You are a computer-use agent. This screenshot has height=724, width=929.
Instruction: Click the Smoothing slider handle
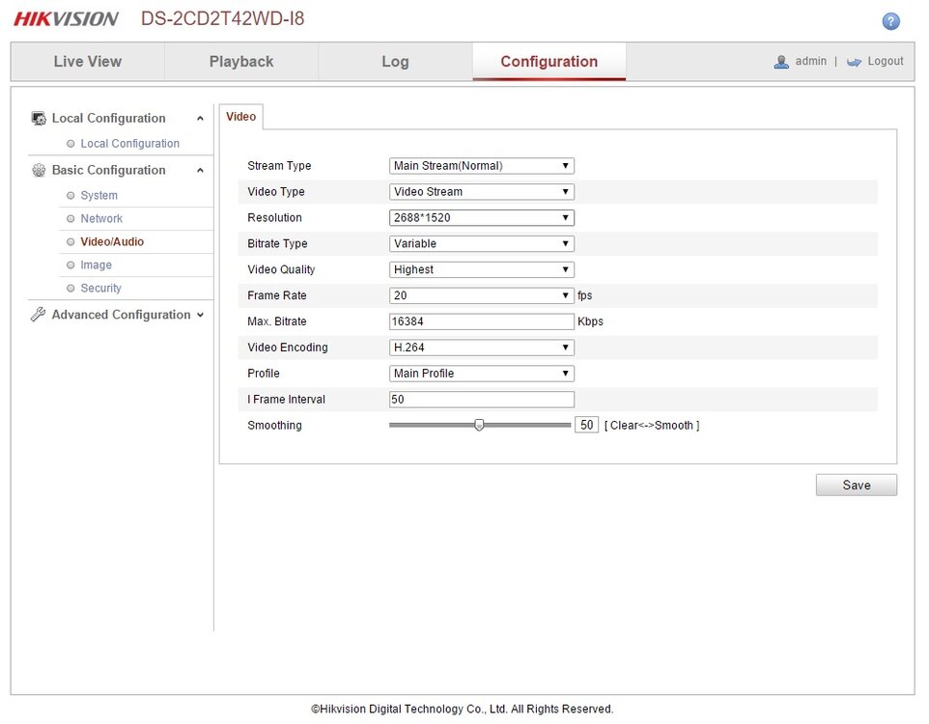pos(479,425)
